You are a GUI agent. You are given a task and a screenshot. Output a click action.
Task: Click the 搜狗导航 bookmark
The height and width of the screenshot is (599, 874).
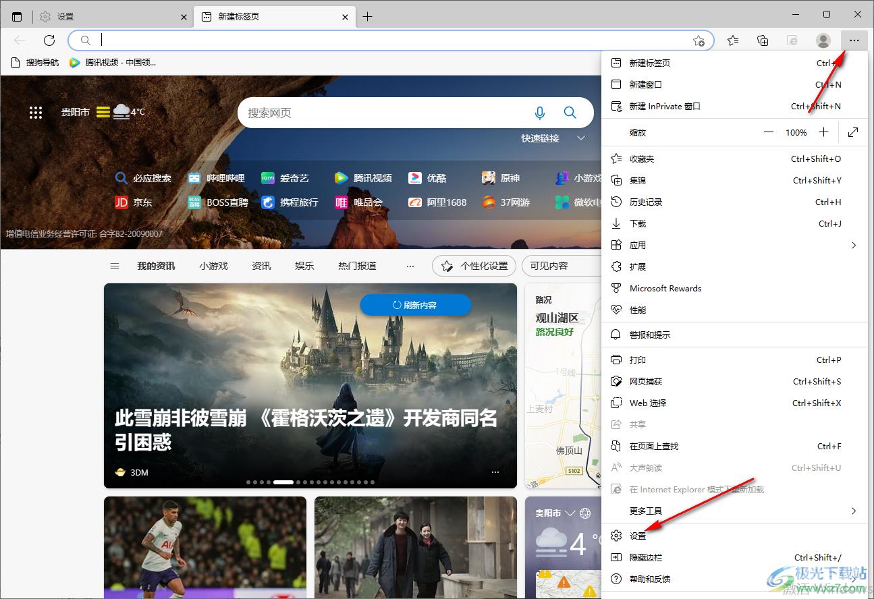coord(35,63)
